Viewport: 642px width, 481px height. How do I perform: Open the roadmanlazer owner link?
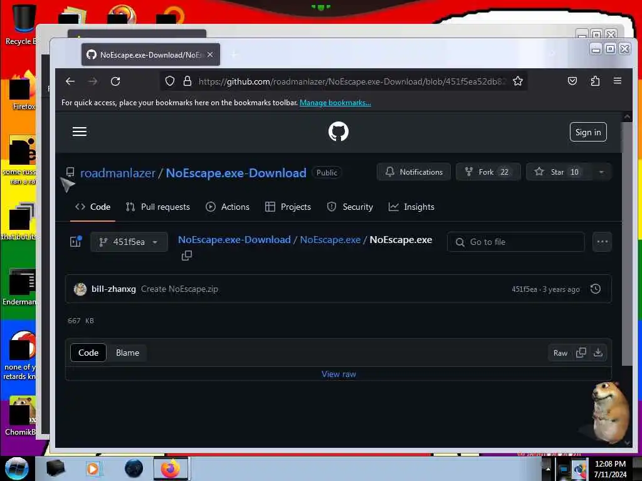[x=118, y=173]
